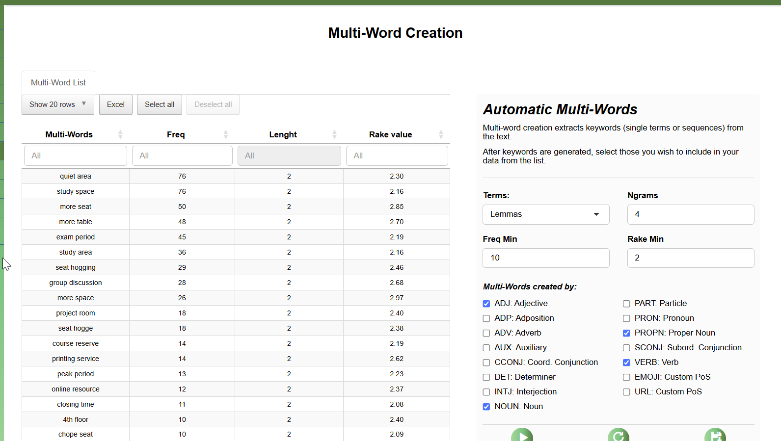Disable the VERB: Verb checkbox
Image resolution: width=781 pixels, height=441 pixels.
point(626,363)
